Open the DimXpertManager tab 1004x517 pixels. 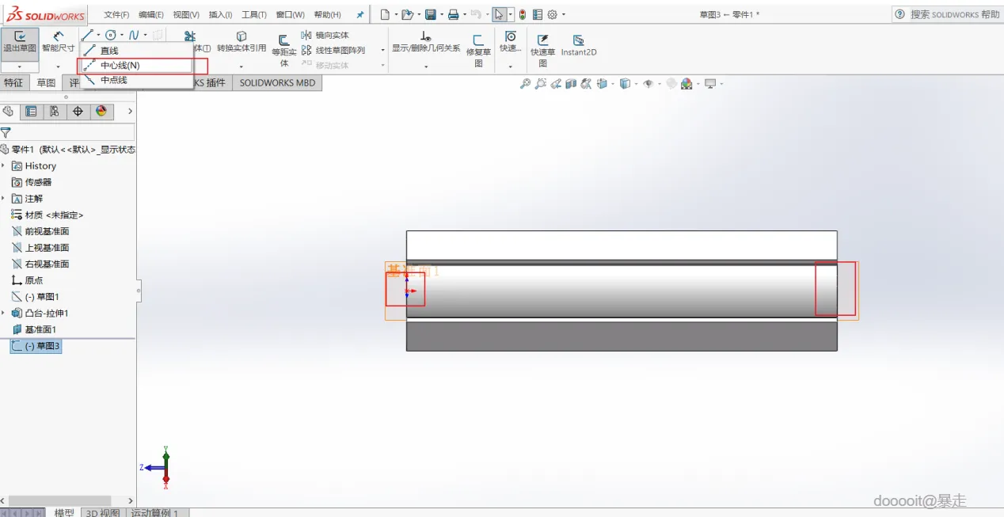78,112
